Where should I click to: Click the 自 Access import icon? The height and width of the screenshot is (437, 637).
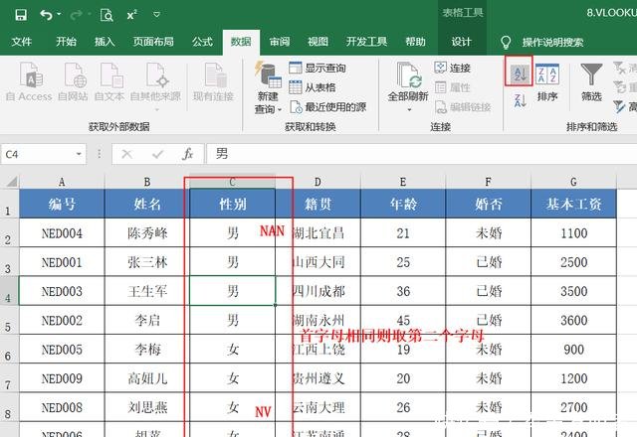(x=29, y=81)
